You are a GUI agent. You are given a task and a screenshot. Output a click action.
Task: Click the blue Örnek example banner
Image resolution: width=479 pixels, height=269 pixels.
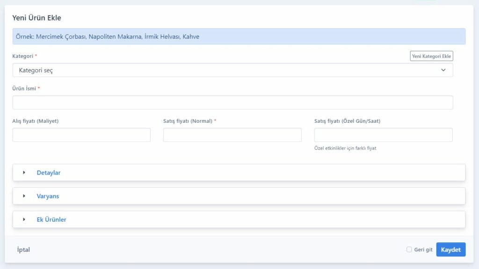[239, 36]
